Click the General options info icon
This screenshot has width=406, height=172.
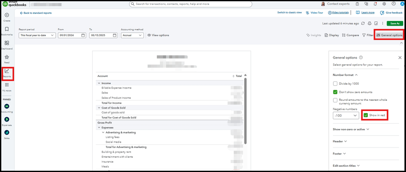point(361,57)
